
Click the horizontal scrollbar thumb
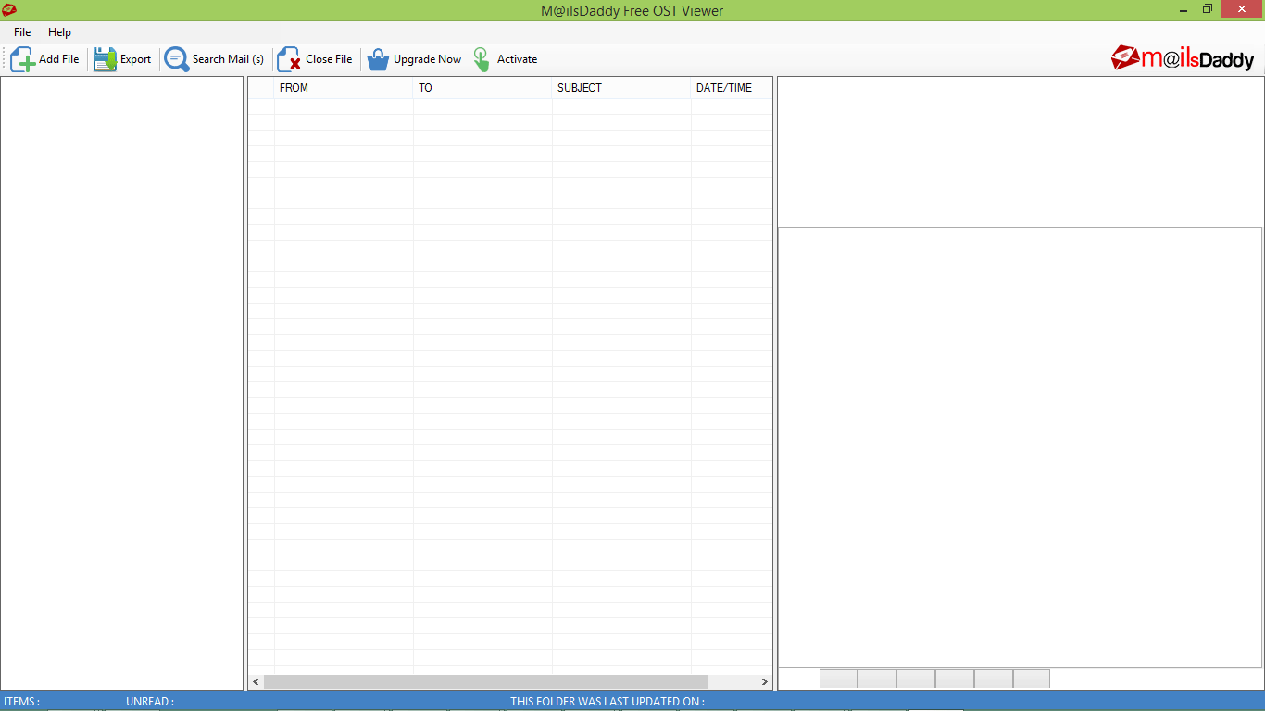point(485,681)
